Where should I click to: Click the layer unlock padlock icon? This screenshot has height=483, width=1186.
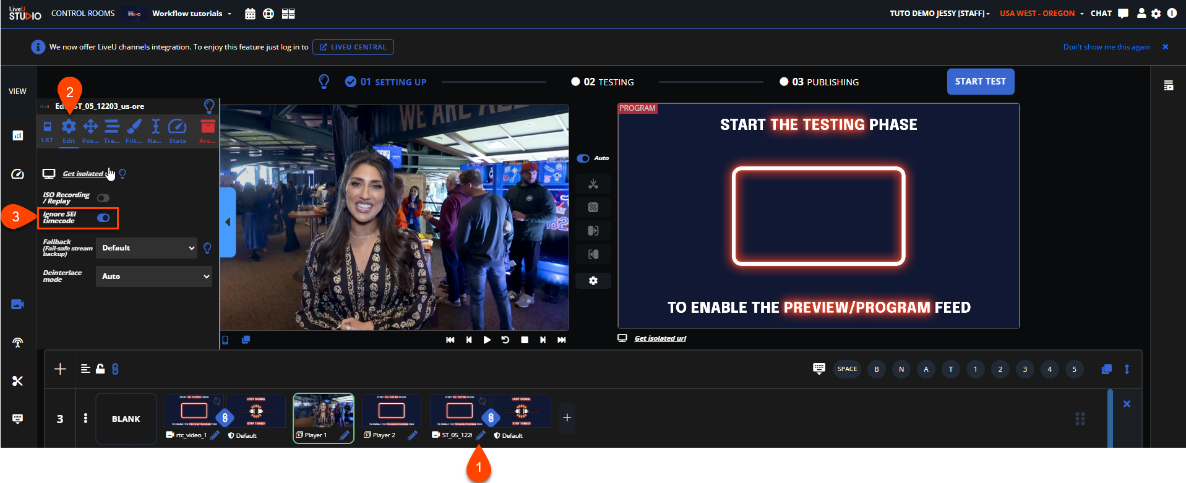click(100, 369)
